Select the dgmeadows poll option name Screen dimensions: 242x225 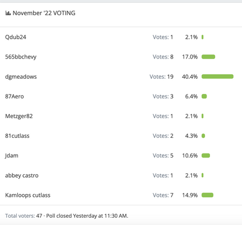click(x=21, y=76)
